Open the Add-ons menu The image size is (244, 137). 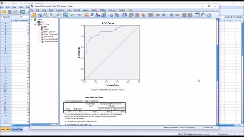pyautogui.click(x=112, y=10)
